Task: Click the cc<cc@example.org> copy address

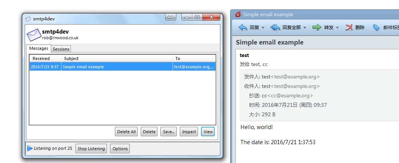Action: point(287,96)
